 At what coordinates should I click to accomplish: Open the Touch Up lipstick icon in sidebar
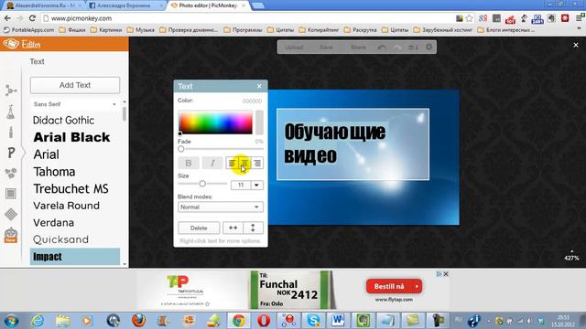pyautogui.click(x=11, y=132)
